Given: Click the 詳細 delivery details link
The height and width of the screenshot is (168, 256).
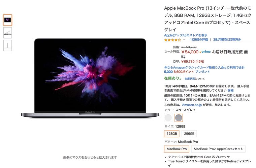Looking at the screenshot, I should (230, 90).
